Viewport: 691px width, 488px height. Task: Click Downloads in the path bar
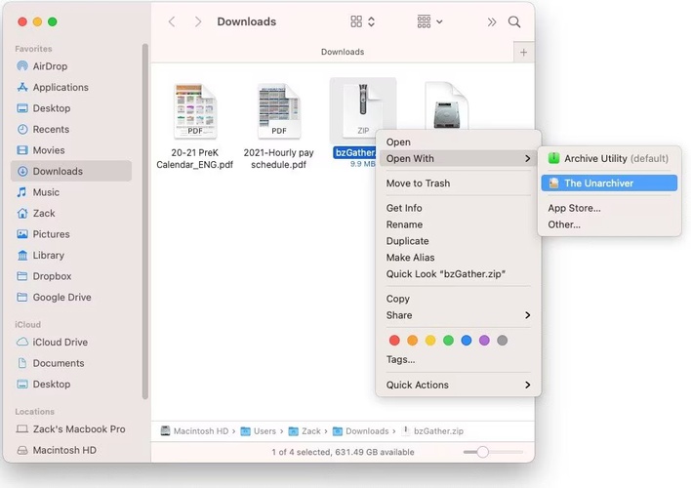coord(361,431)
